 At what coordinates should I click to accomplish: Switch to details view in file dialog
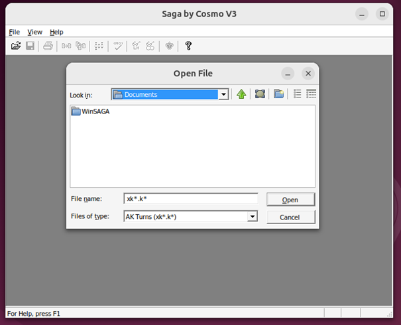(312, 94)
